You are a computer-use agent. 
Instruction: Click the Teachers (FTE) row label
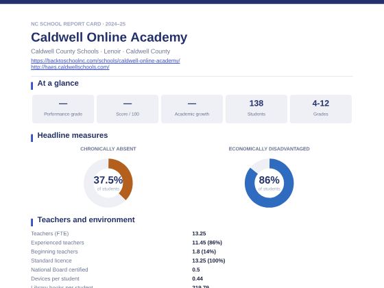tap(49, 234)
